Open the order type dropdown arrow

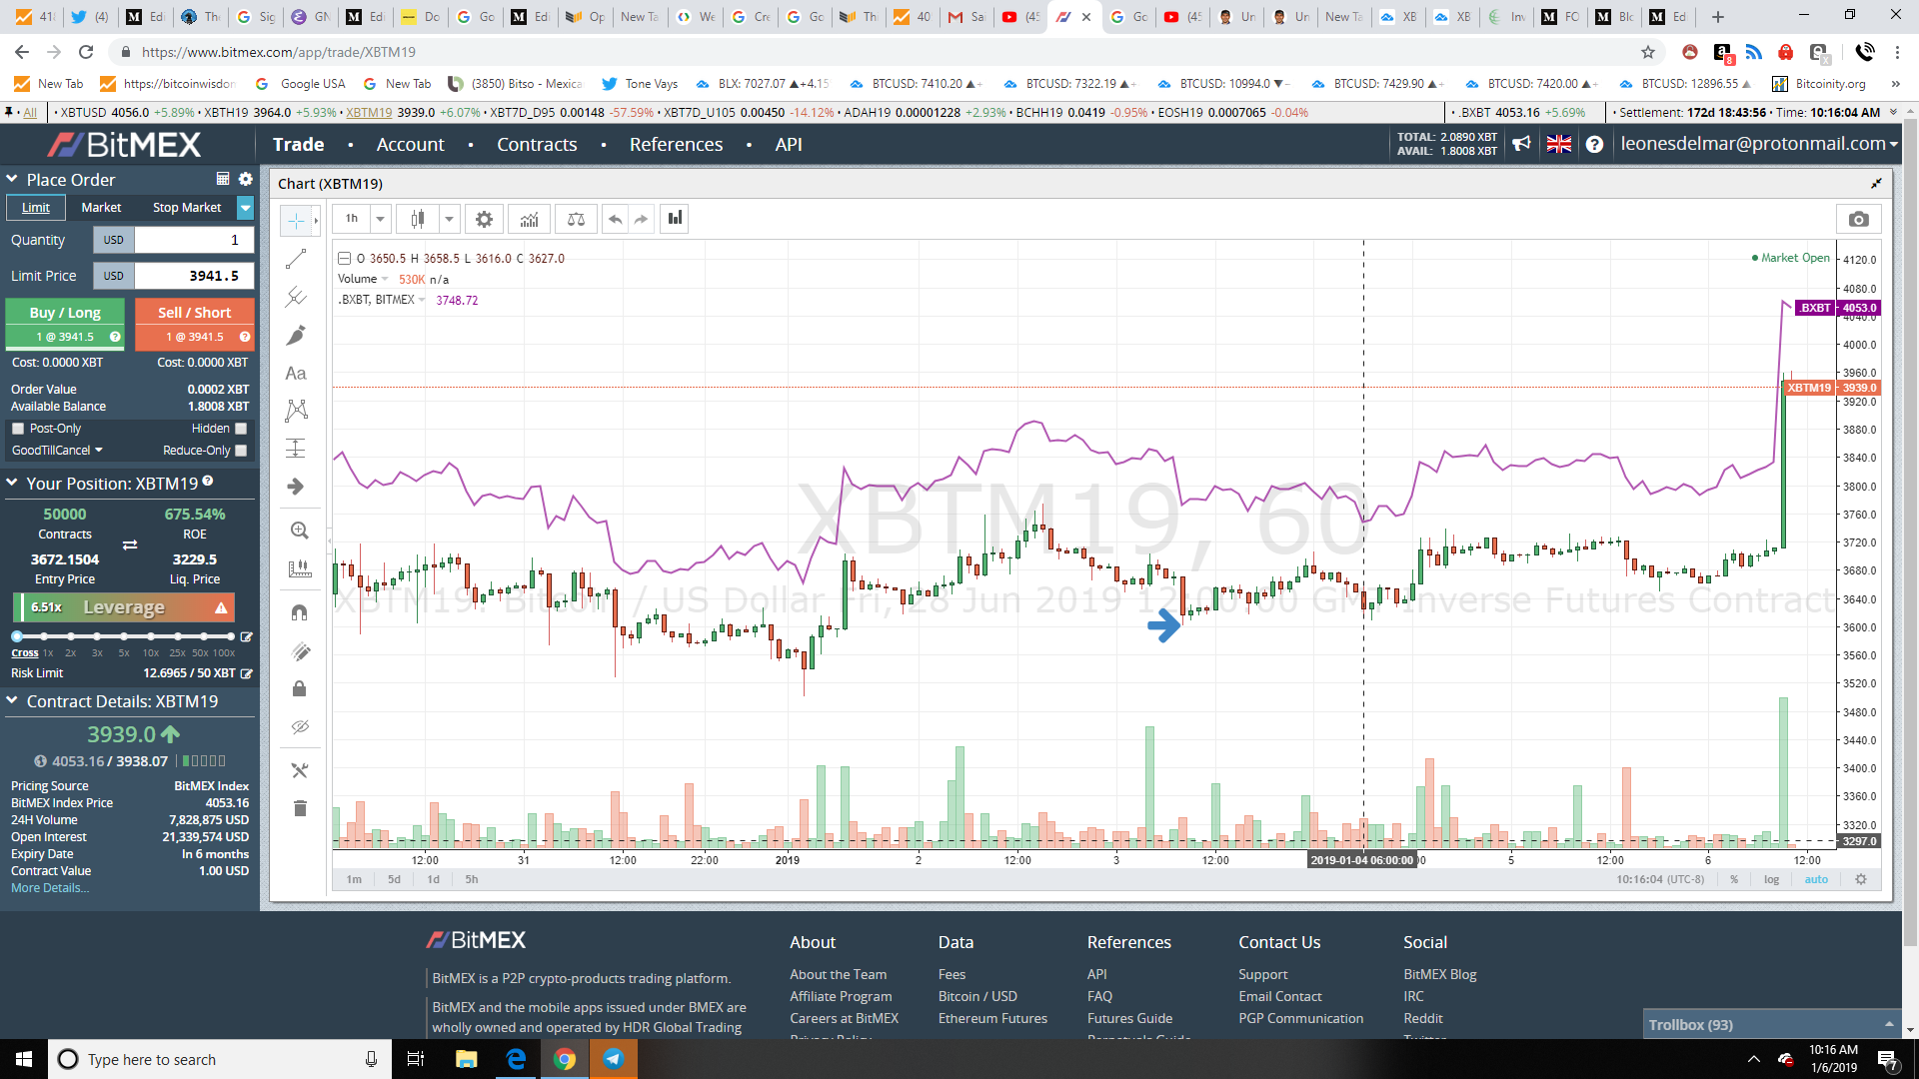245,207
